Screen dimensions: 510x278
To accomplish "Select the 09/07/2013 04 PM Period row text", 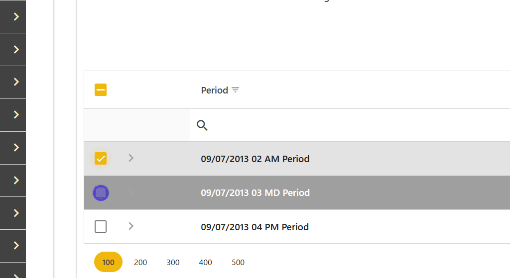I will coord(255,227).
